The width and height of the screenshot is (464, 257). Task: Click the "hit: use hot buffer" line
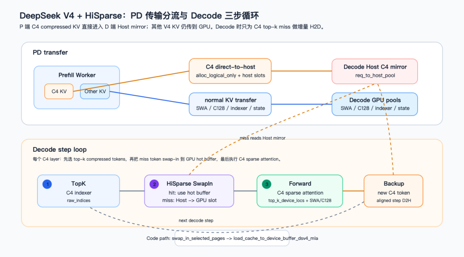[189, 193]
